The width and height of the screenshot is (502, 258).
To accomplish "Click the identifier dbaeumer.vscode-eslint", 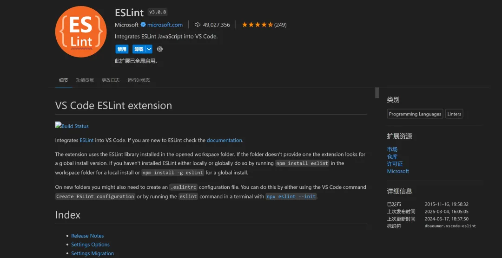I will point(450,226).
